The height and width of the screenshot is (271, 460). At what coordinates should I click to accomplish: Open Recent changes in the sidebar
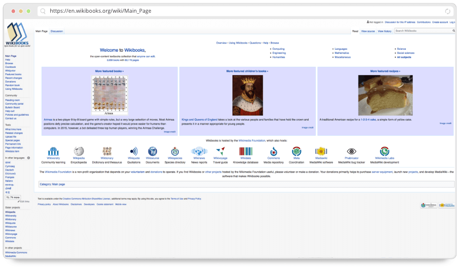point(14,78)
